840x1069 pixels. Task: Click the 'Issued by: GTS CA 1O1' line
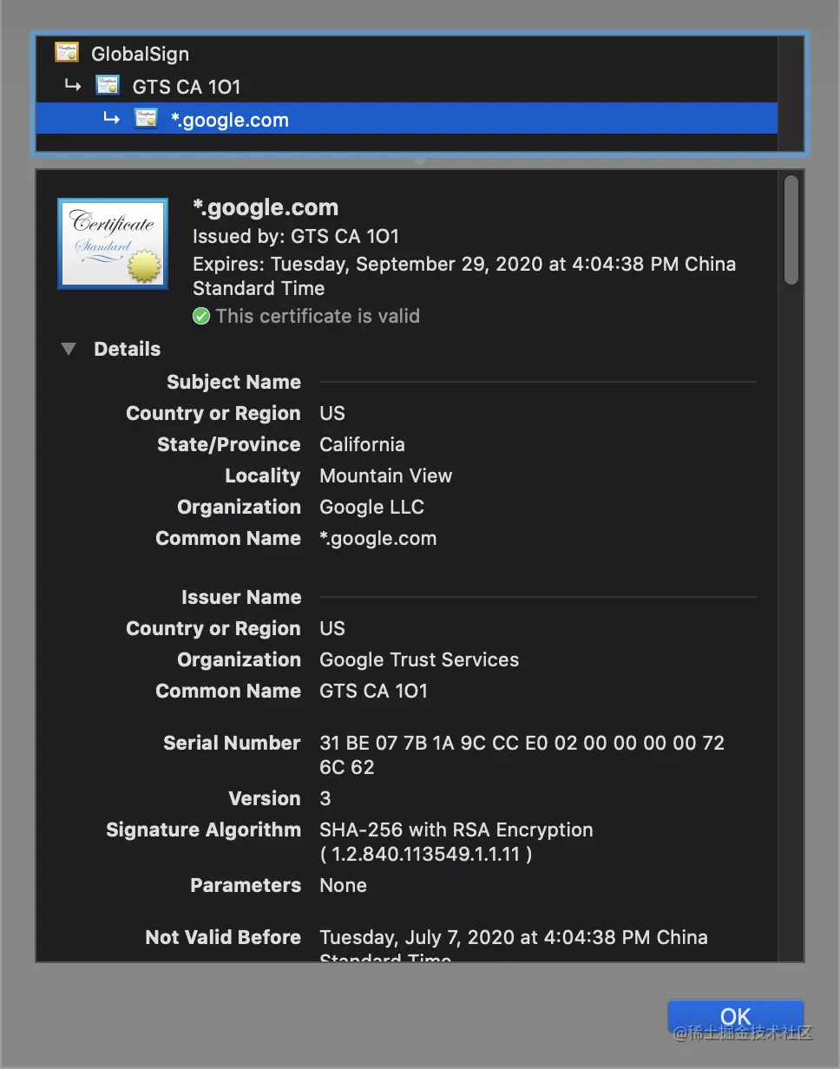tap(296, 236)
